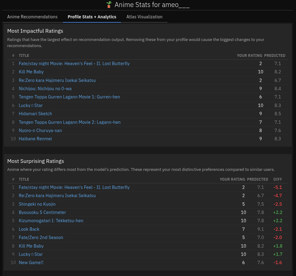Open Byousoku 5 Centimeter link
This screenshot has height=276, width=296.
pyautogui.click(x=43, y=212)
